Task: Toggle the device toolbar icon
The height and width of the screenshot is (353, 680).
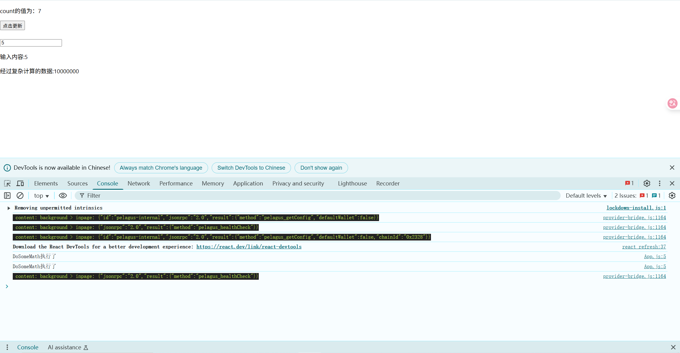Action: coord(20,183)
